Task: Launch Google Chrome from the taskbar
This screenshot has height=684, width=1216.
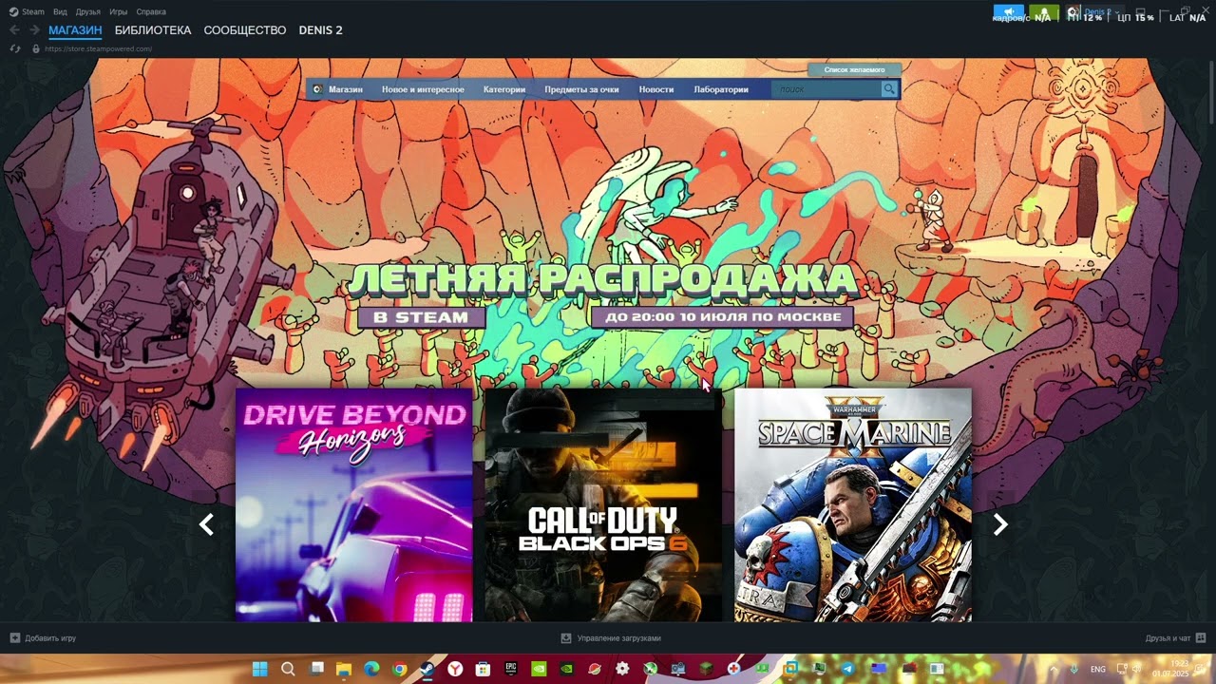Action: point(400,669)
